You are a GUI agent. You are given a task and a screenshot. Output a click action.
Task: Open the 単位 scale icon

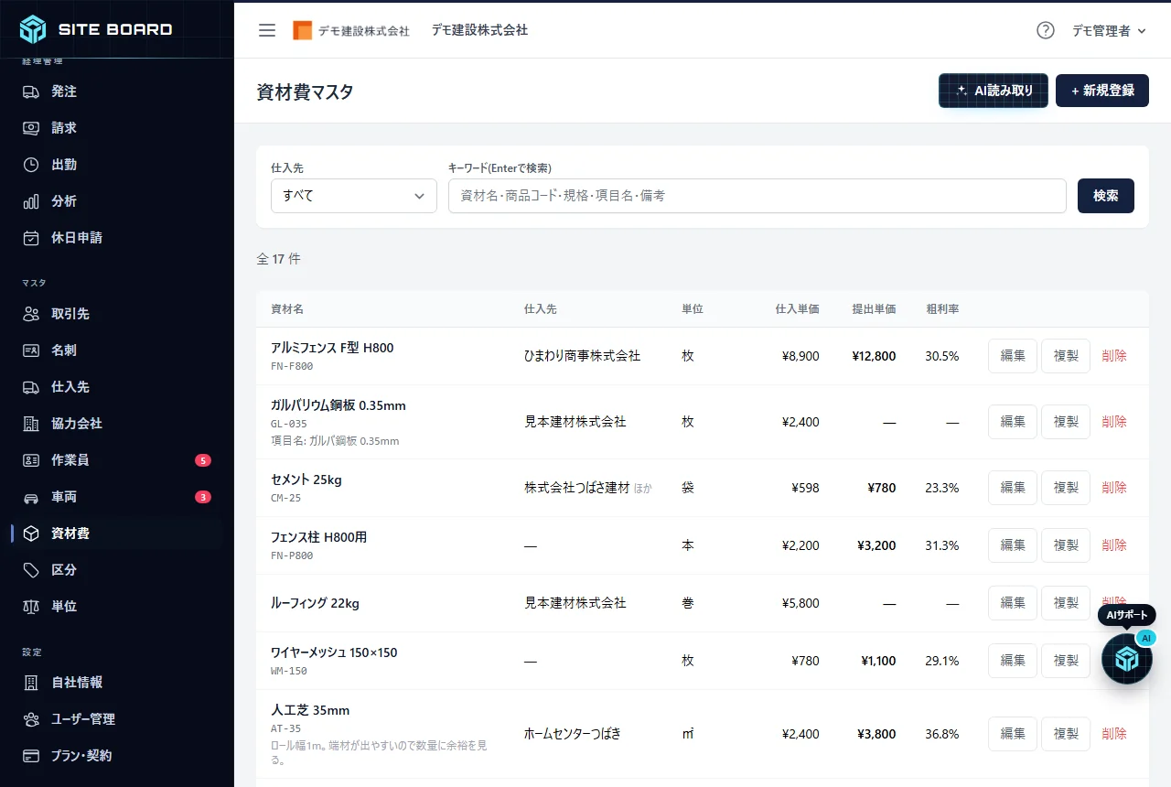tap(31, 607)
